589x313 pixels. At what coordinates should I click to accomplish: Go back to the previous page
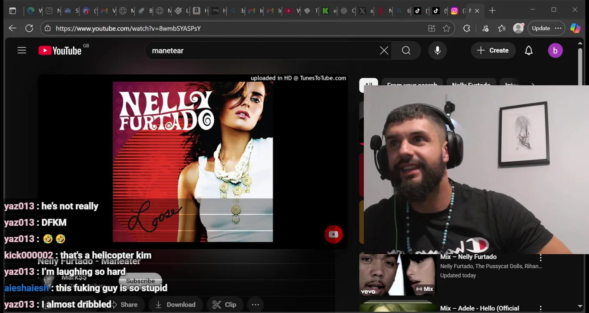13,28
